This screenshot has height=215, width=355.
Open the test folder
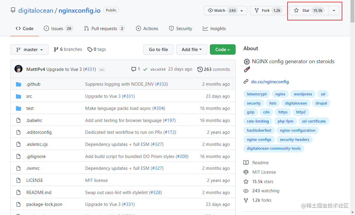(x=30, y=108)
